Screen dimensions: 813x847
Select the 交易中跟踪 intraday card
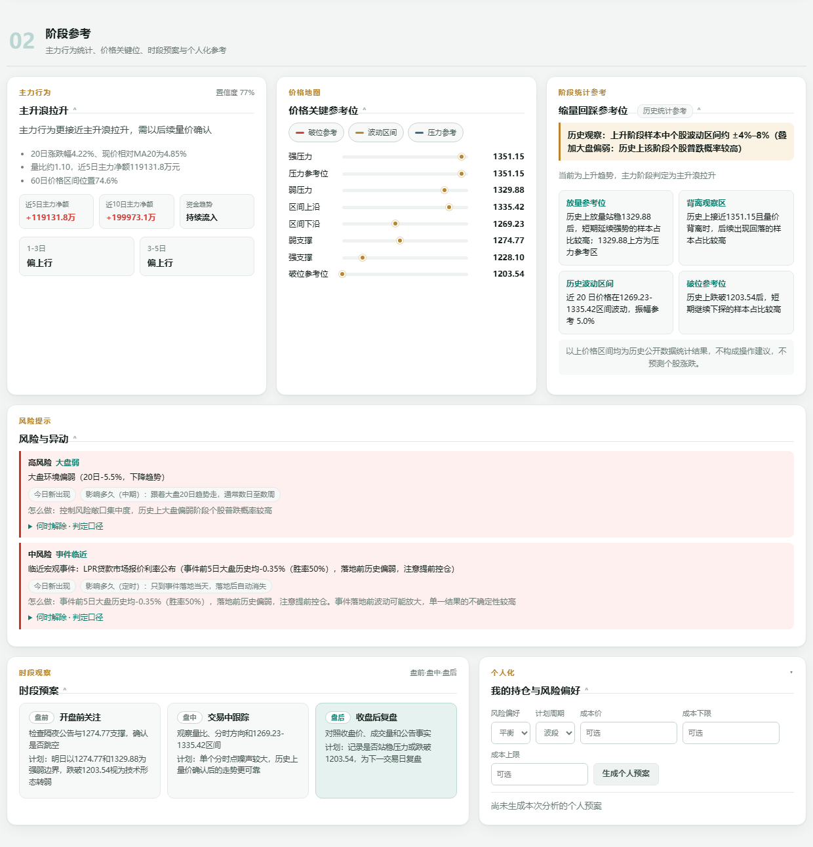tap(238, 751)
